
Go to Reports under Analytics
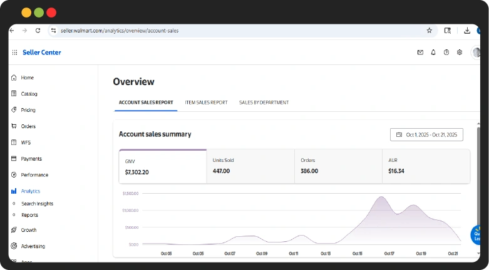pyautogui.click(x=29, y=215)
